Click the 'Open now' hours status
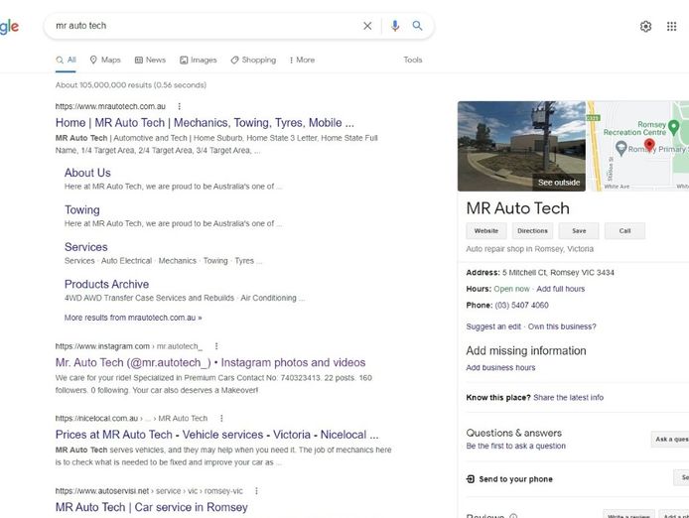689x518 pixels. [x=511, y=289]
